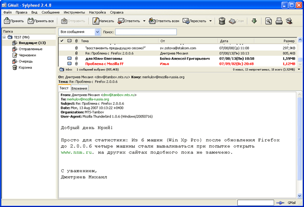Click the Принять все toolbar button
304x207 pixels.
pos(41,21)
